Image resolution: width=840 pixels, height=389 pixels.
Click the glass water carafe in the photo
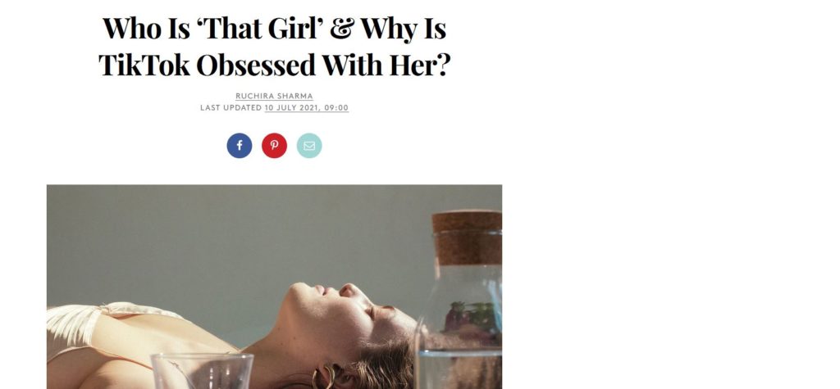[459, 300]
